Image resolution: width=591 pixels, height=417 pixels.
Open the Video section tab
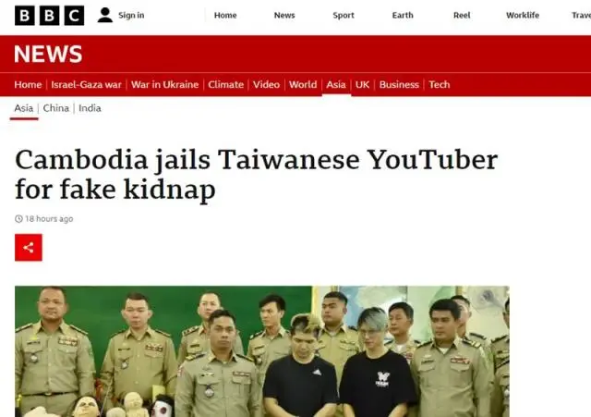click(x=266, y=84)
